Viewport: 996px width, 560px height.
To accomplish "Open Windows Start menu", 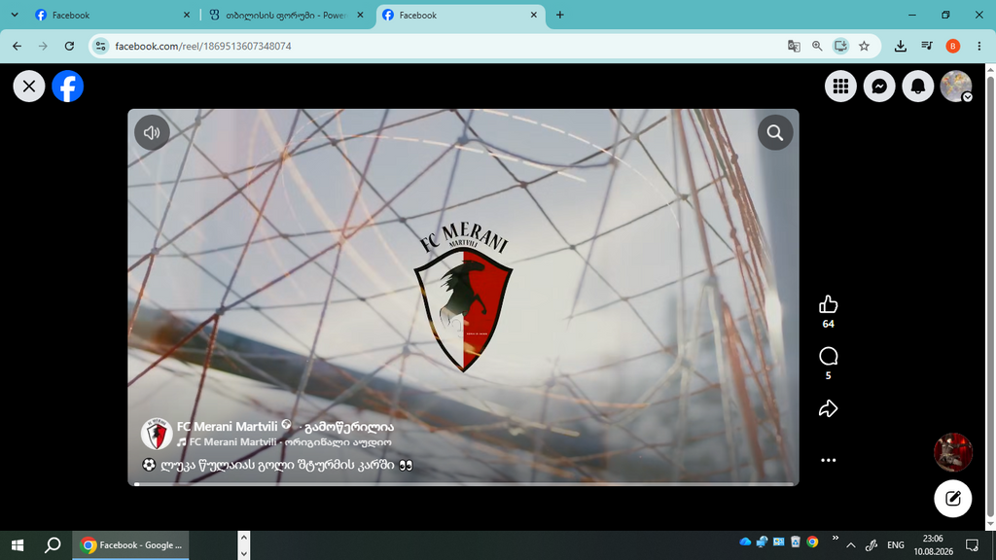I will [x=18, y=544].
